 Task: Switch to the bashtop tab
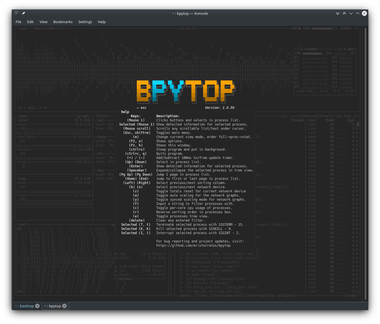pyautogui.click(x=25, y=306)
